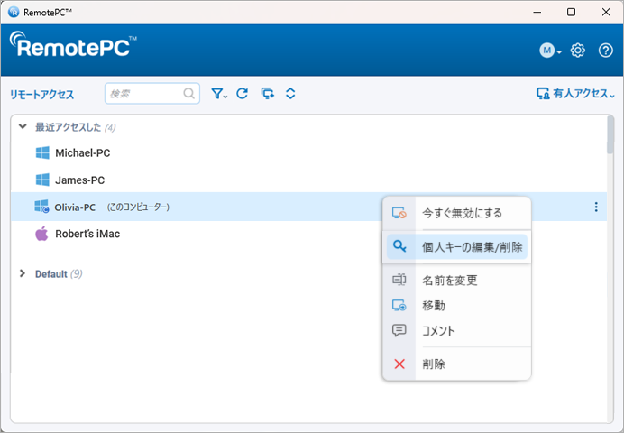Click the 検索 search input field
Image resolution: width=624 pixels, height=433 pixels.
[x=152, y=94]
